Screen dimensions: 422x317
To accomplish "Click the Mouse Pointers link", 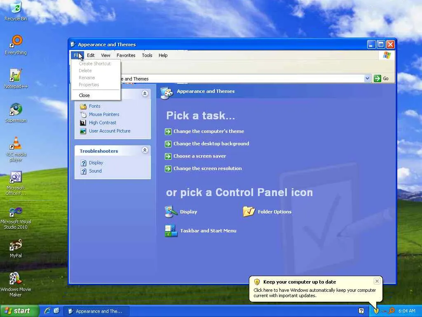I will coord(104,115).
